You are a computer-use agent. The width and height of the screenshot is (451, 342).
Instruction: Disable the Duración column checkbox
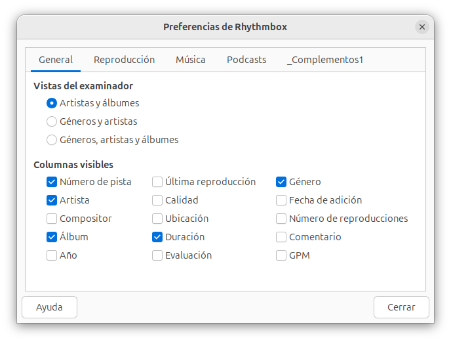(x=157, y=237)
